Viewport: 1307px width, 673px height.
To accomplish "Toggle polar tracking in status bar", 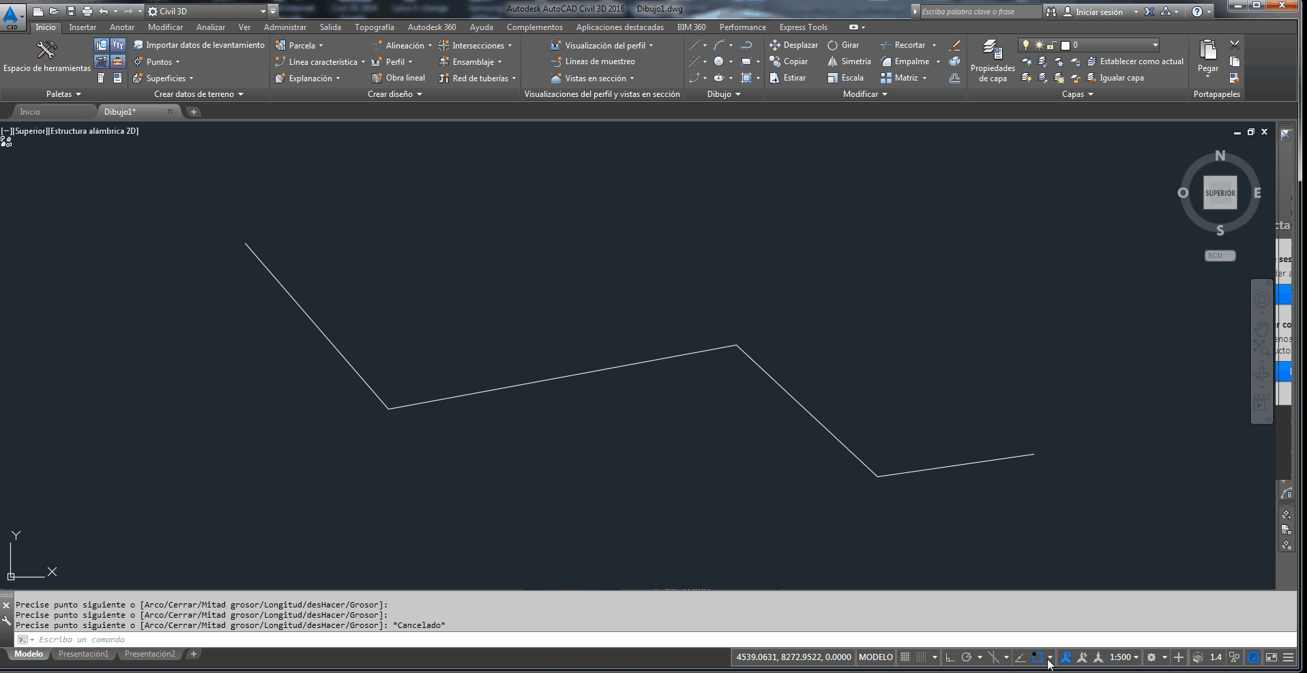I will [x=967, y=657].
